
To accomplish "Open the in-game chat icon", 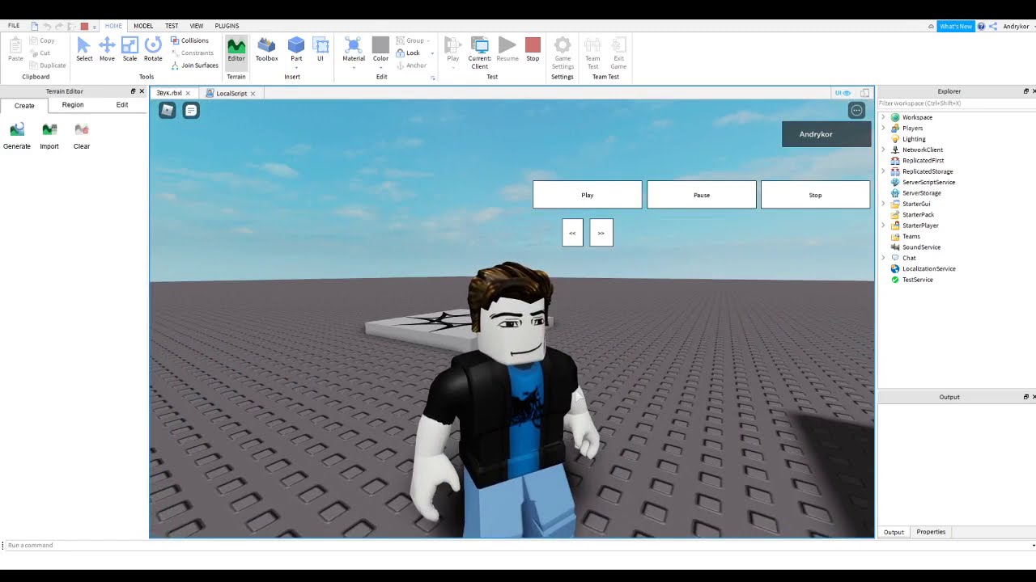I will (191, 110).
